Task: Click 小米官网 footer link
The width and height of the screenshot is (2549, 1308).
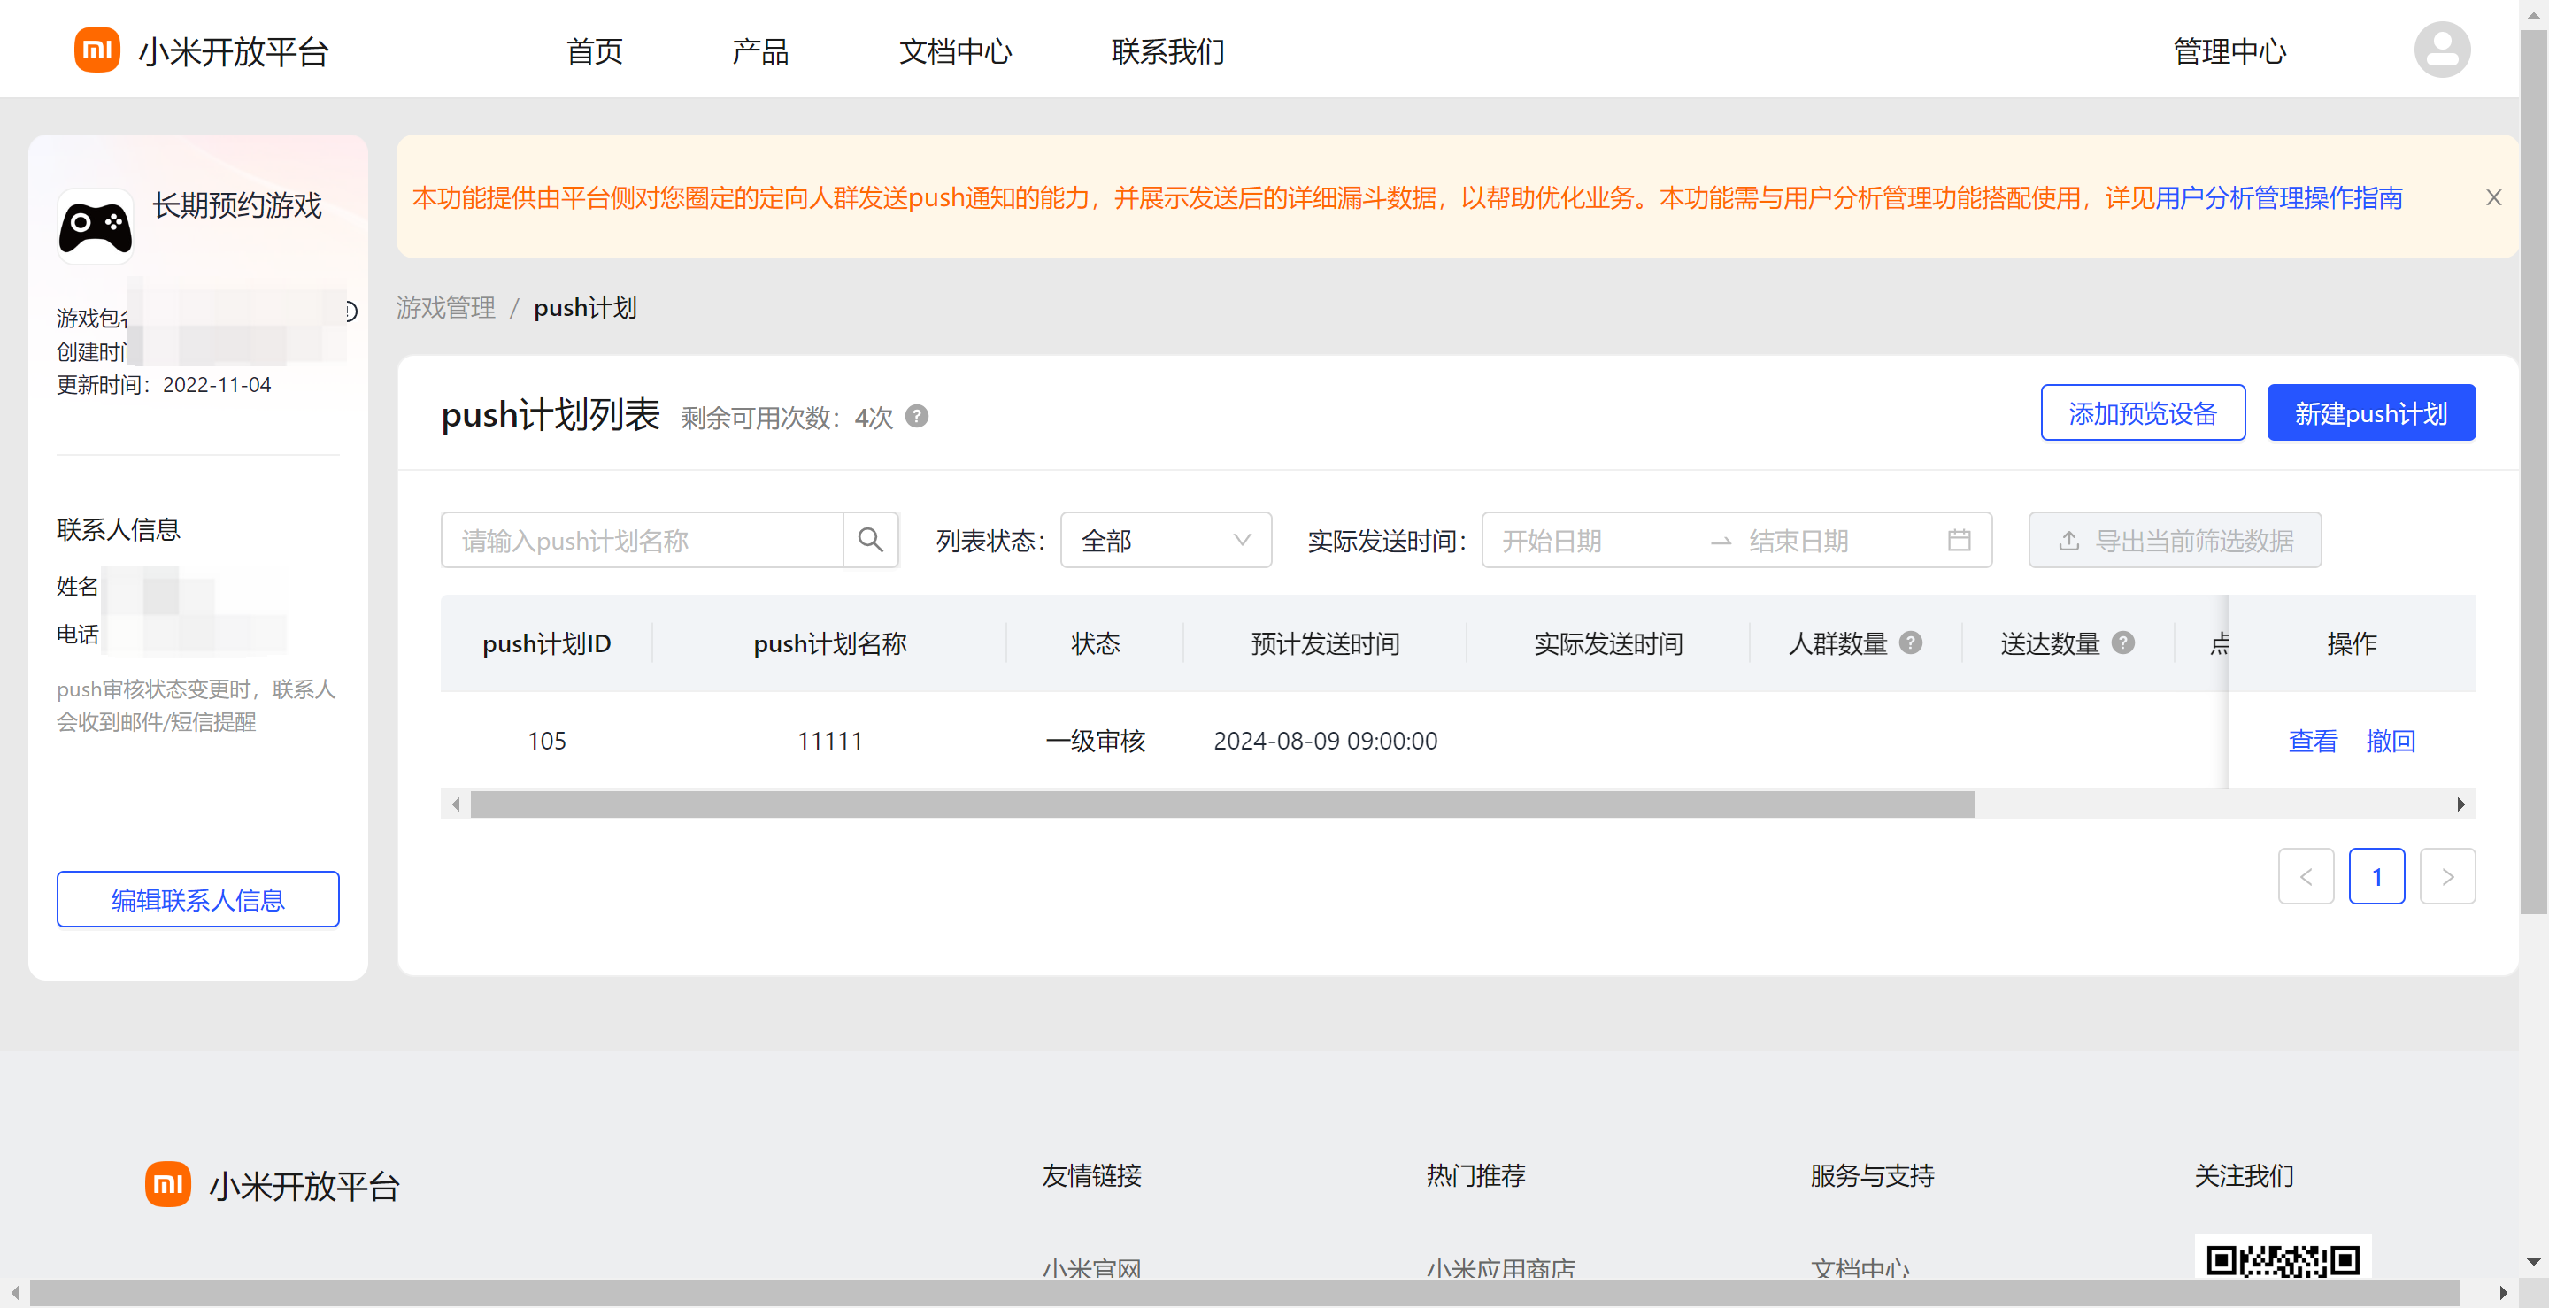Action: pyautogui.click(x=1091, y=1268)
